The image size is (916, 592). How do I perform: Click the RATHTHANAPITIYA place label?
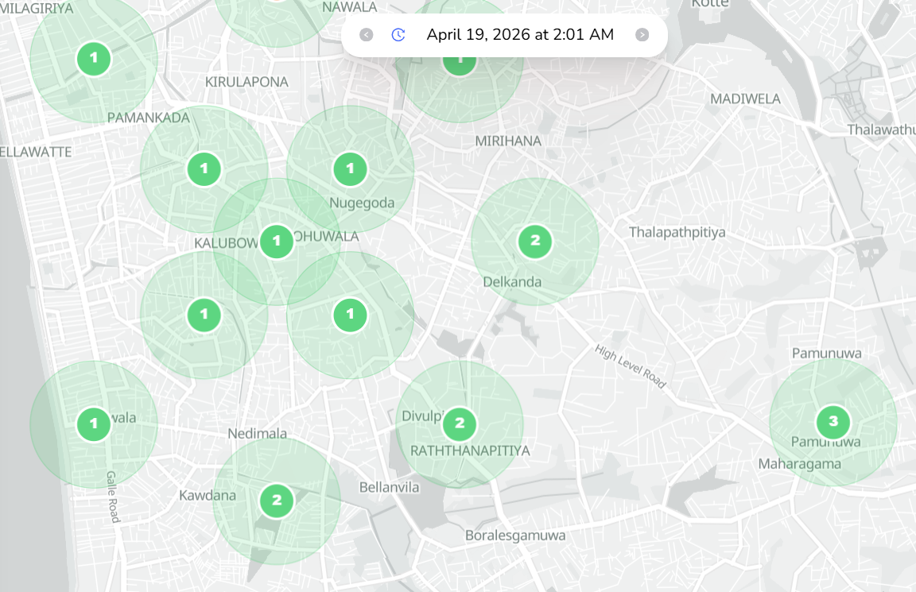[470, 451]
